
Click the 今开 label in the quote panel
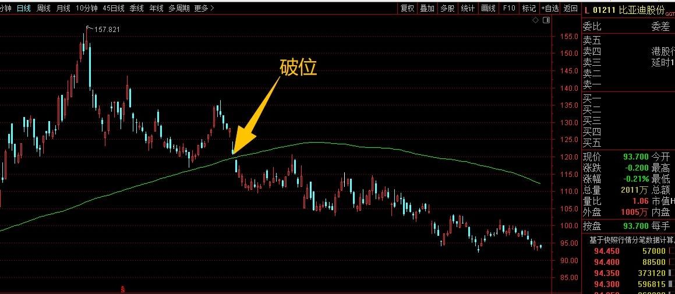pos(661,157)
